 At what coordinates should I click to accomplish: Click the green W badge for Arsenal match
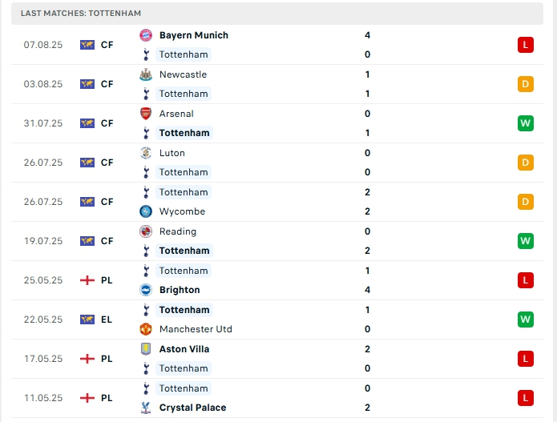point(525,123)
